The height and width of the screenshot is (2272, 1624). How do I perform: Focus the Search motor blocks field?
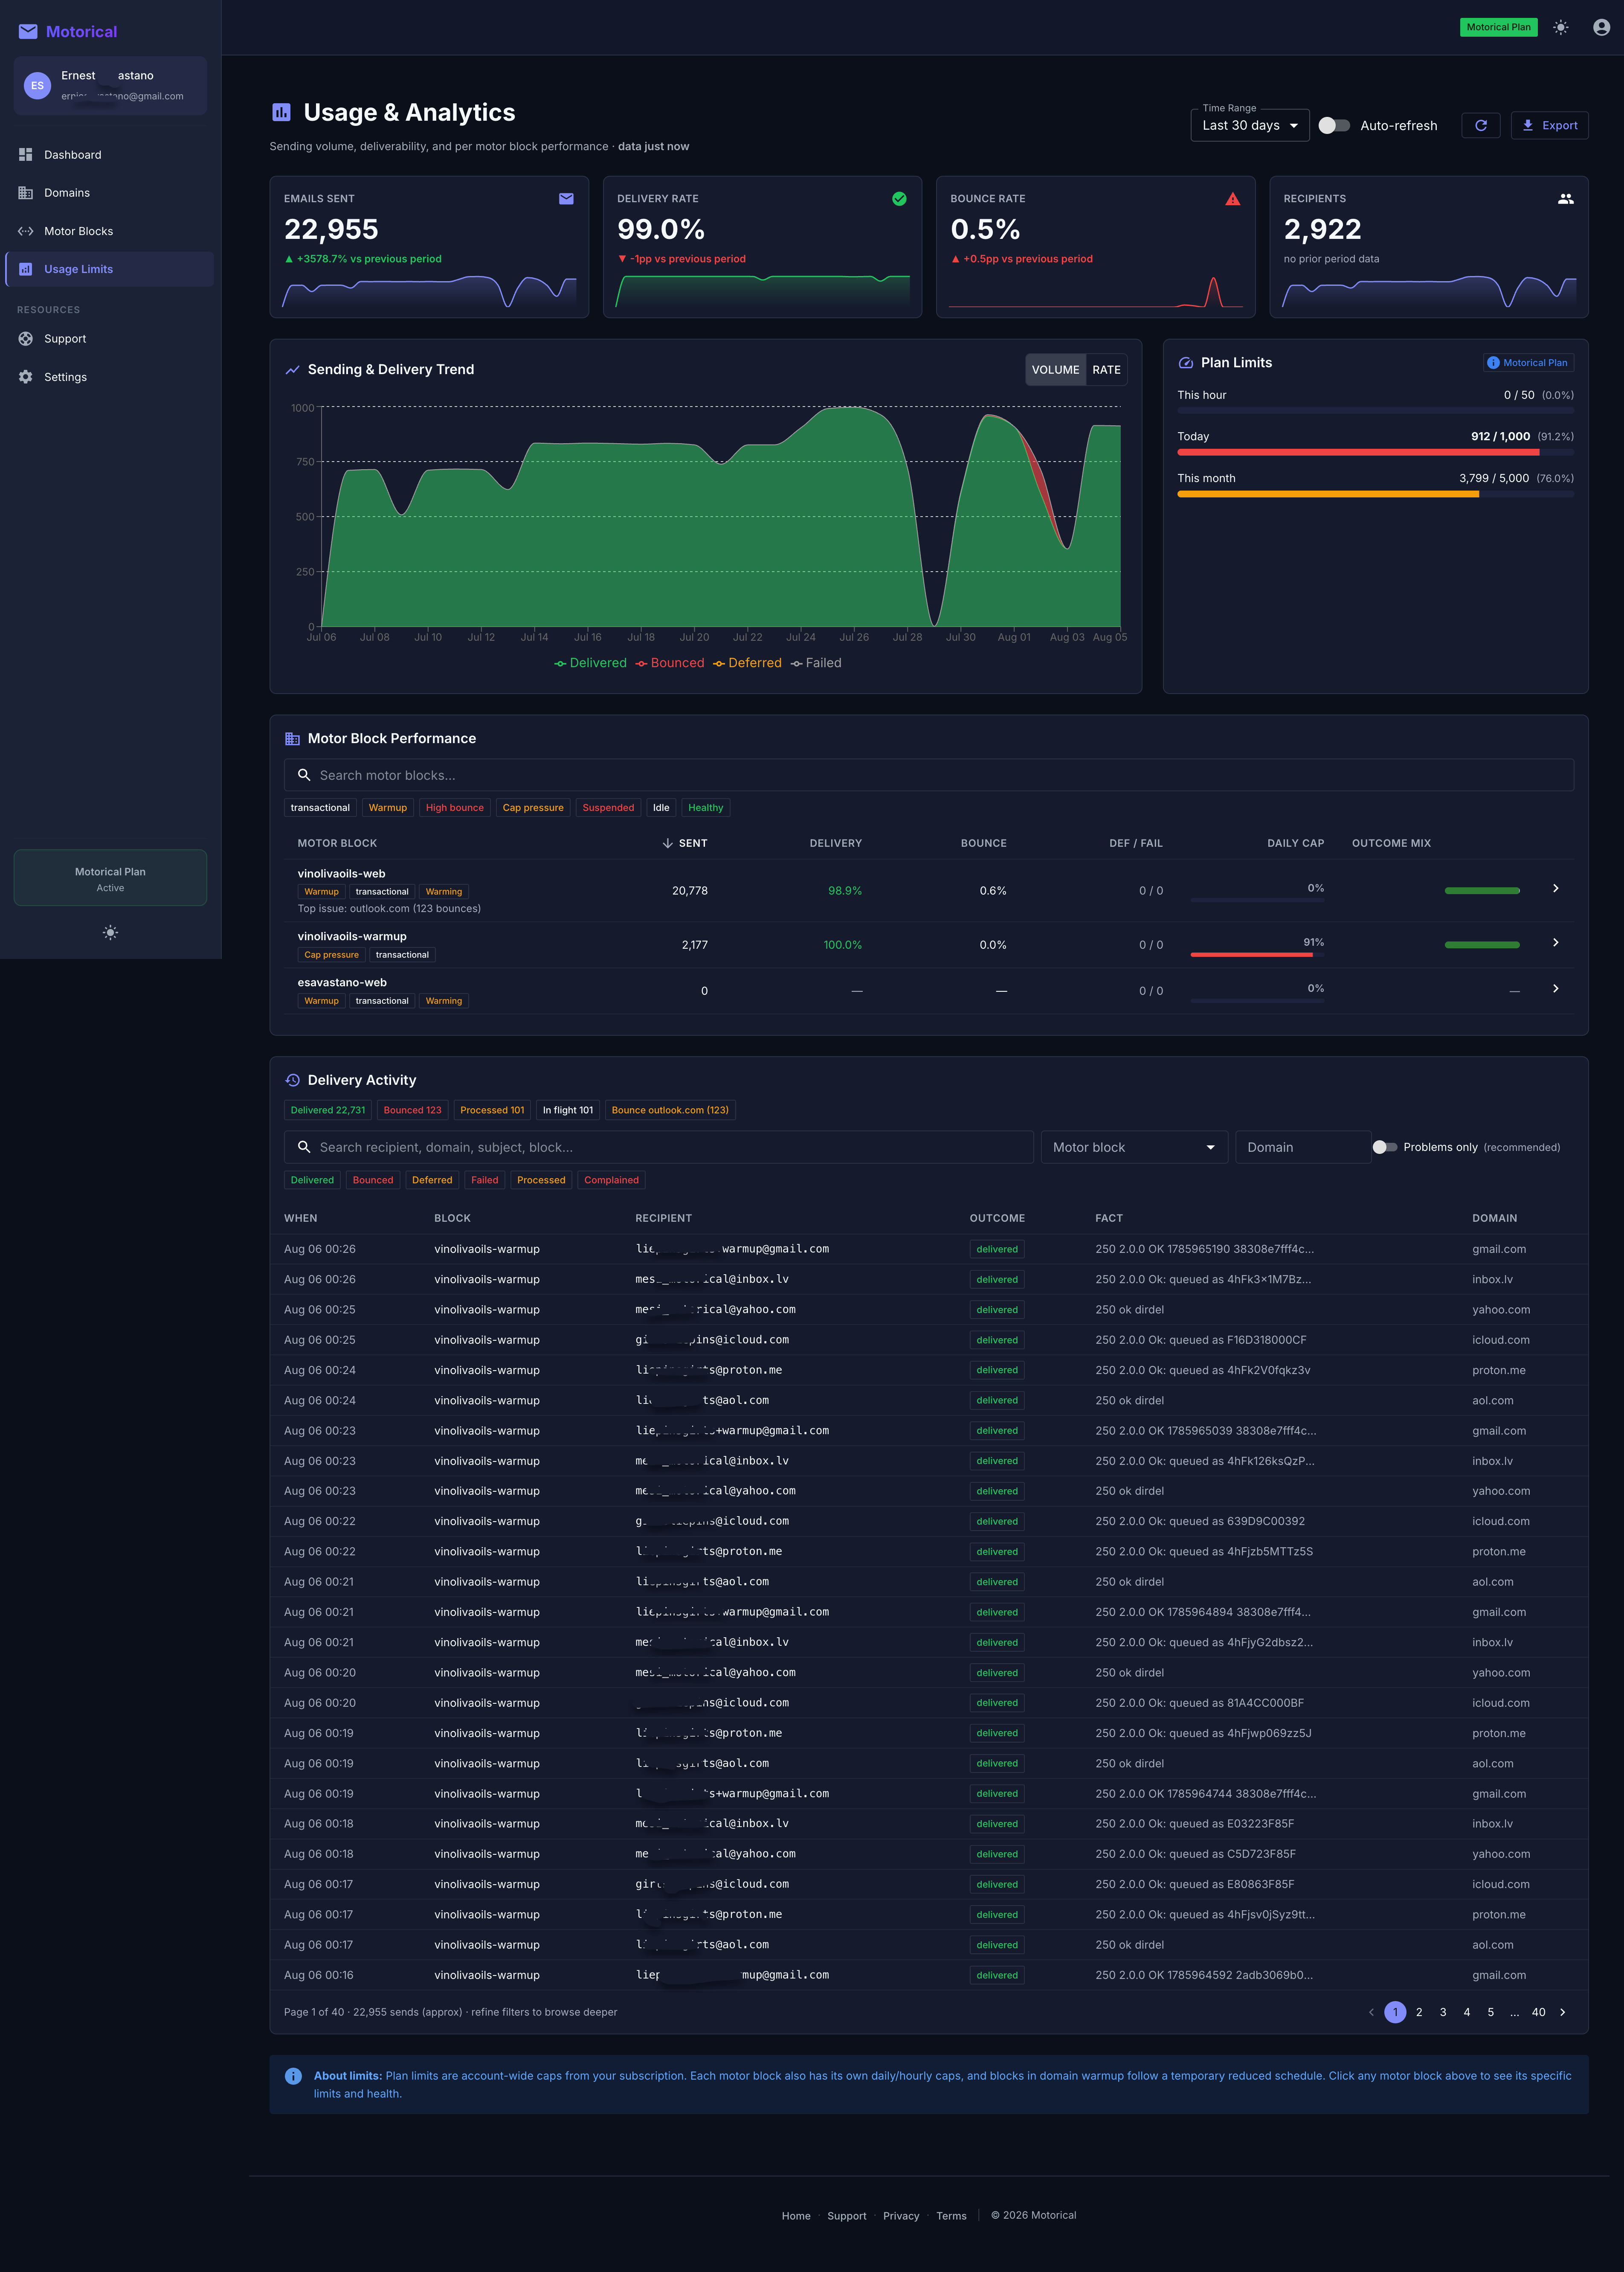929,775
